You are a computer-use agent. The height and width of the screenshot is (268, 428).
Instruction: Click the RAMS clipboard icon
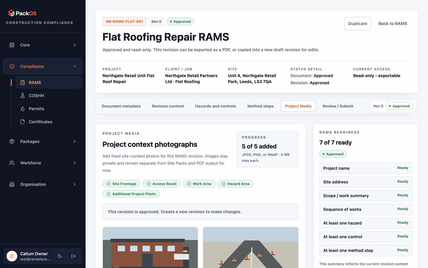click(x=23, y=82)
